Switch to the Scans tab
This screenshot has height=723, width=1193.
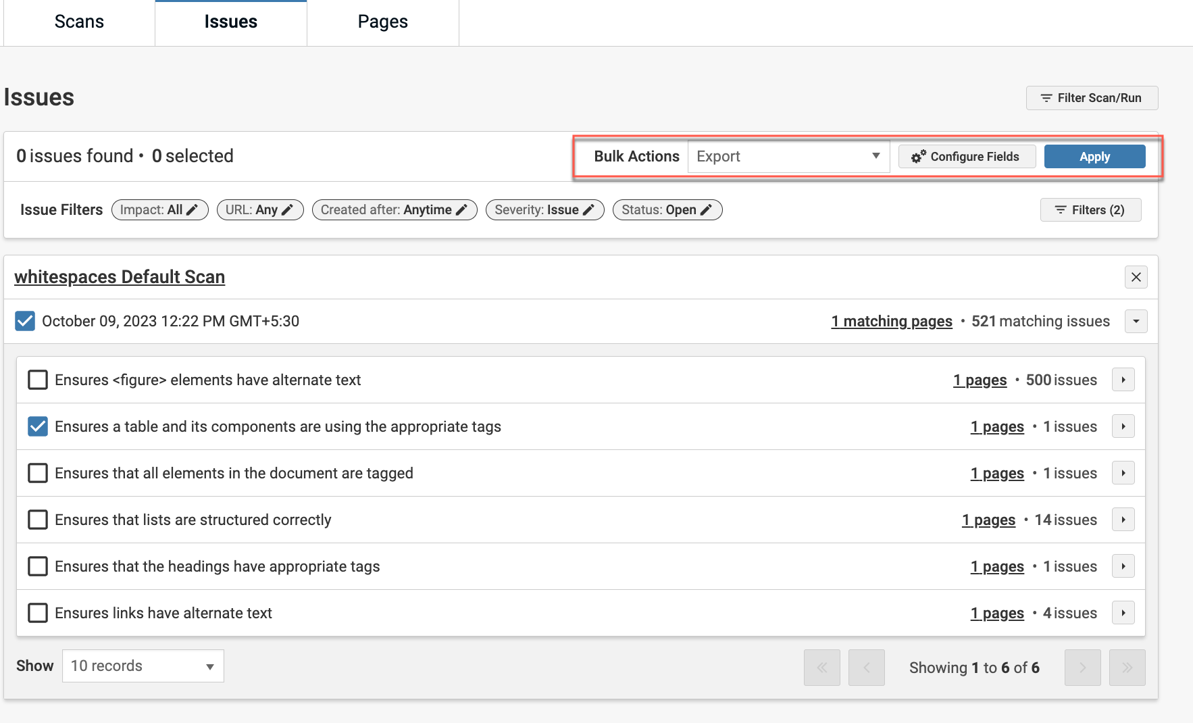coord(79,22)
